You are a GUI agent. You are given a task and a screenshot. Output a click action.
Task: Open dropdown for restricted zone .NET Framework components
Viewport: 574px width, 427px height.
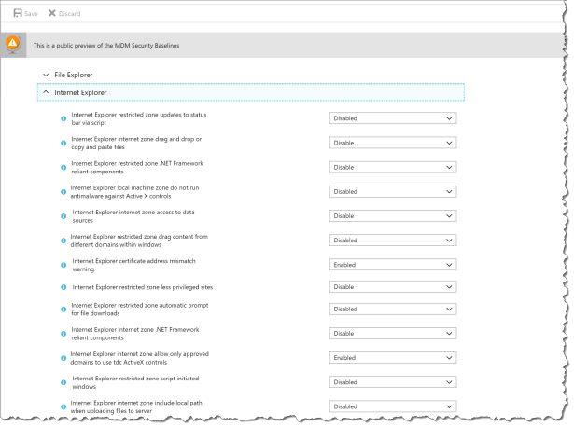coord(393,168)
